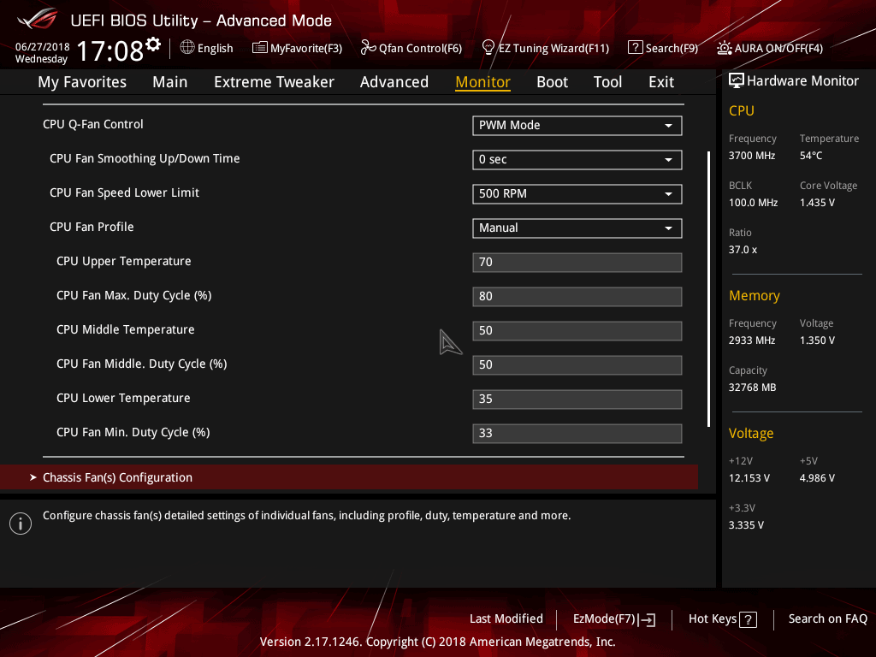Click the Ratio 37.0 x value
The width and height of the screenshot is (876, 657).
(x=743, y=250)
